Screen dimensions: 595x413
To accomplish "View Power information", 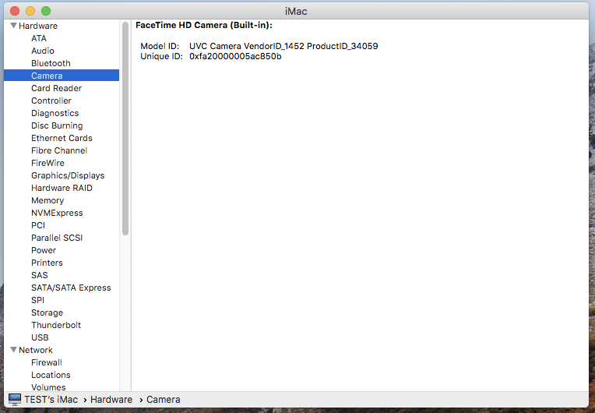I will (44, 250).
